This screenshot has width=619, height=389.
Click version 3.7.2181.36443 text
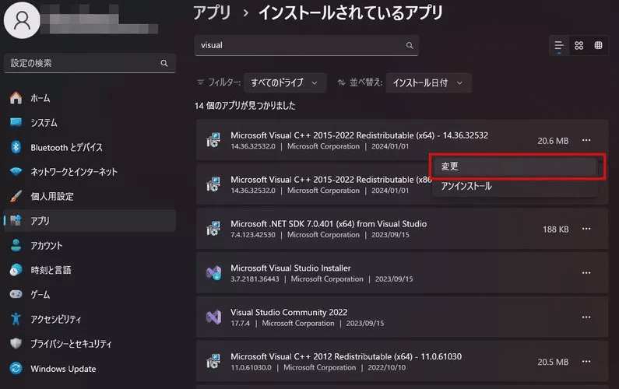pyautogui.click(x=255, y=279)
